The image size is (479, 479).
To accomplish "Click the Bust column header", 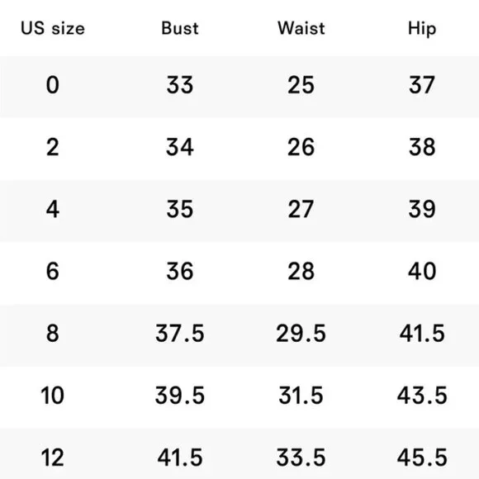I will tap(180, 28).
